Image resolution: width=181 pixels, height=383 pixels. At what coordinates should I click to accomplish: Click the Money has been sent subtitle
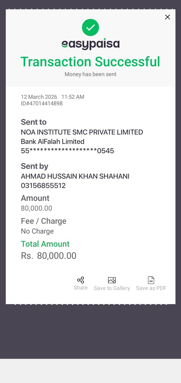tap(90, 74)
